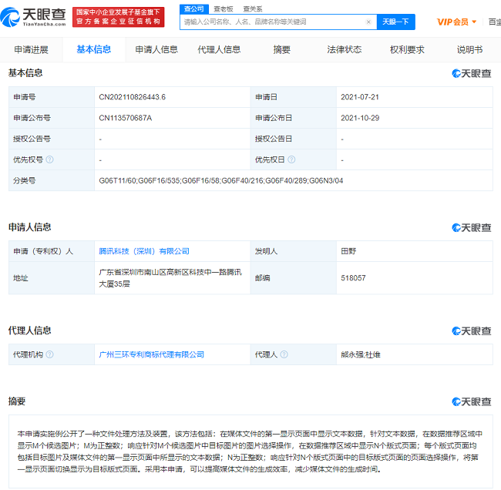Go to the 法律状态 tab

click(344, 50)
